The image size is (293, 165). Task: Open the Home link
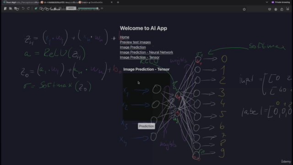click(125, 37)
